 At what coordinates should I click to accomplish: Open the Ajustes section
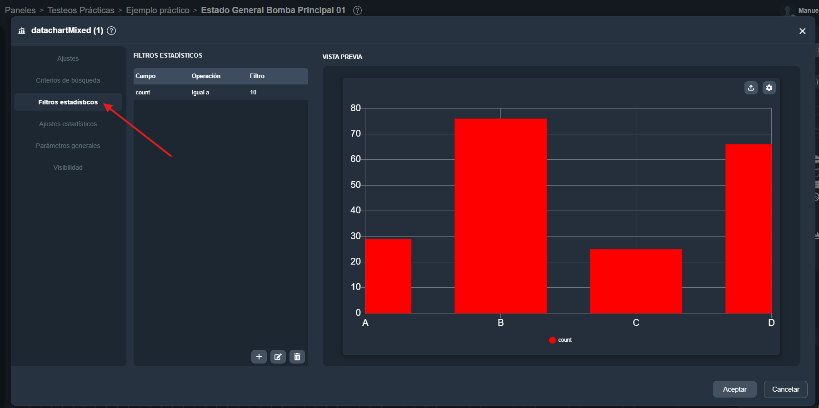[x=68, y=59]
